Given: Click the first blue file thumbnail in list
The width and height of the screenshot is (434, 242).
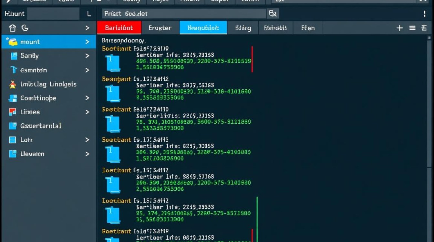Looking at the screenshot, I should [x=113, y=63].
